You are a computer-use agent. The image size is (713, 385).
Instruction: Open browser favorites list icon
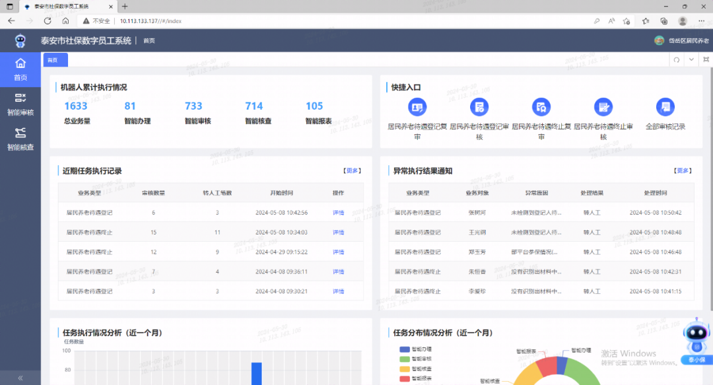tap(646, 21)
